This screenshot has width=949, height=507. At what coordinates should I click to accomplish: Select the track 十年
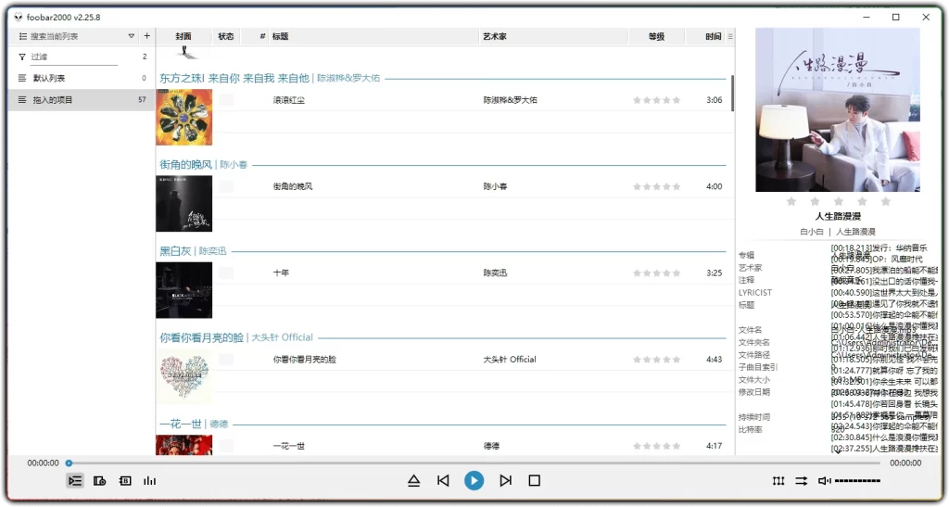click(281, 273)
